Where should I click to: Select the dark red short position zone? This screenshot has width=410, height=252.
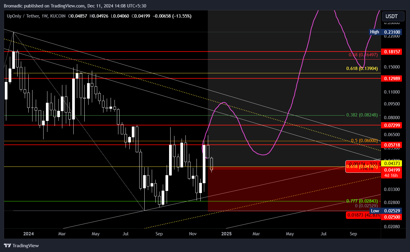[294, 190]
